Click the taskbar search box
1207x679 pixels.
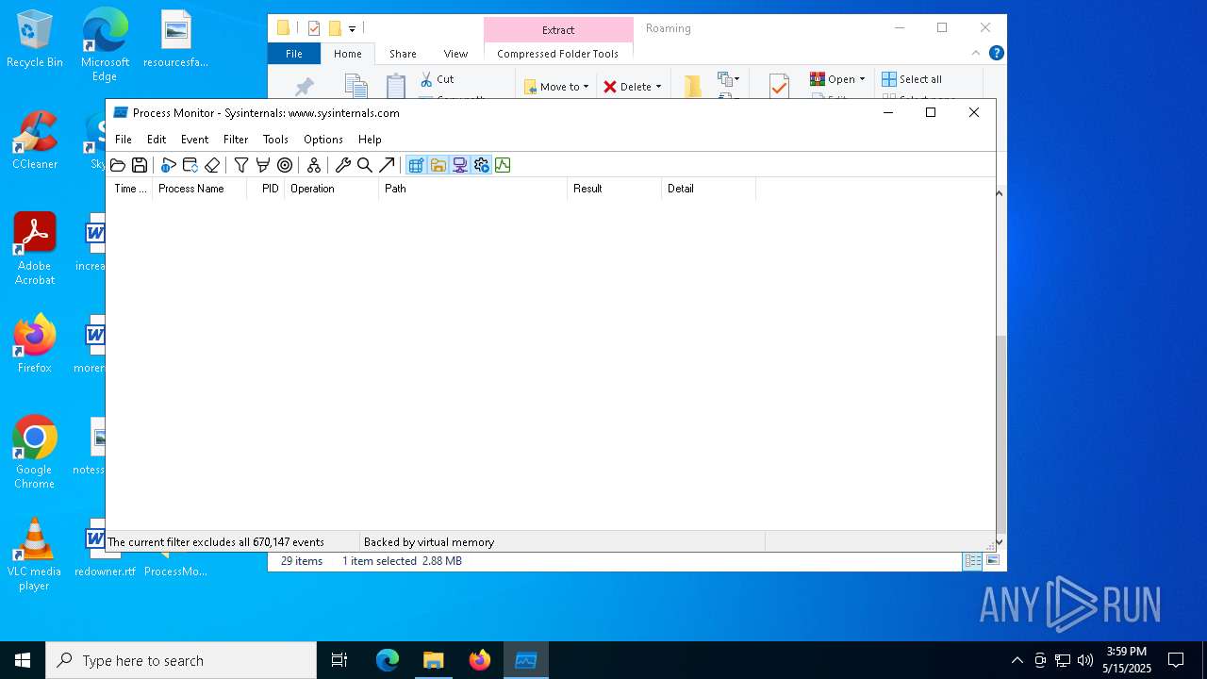181,660
